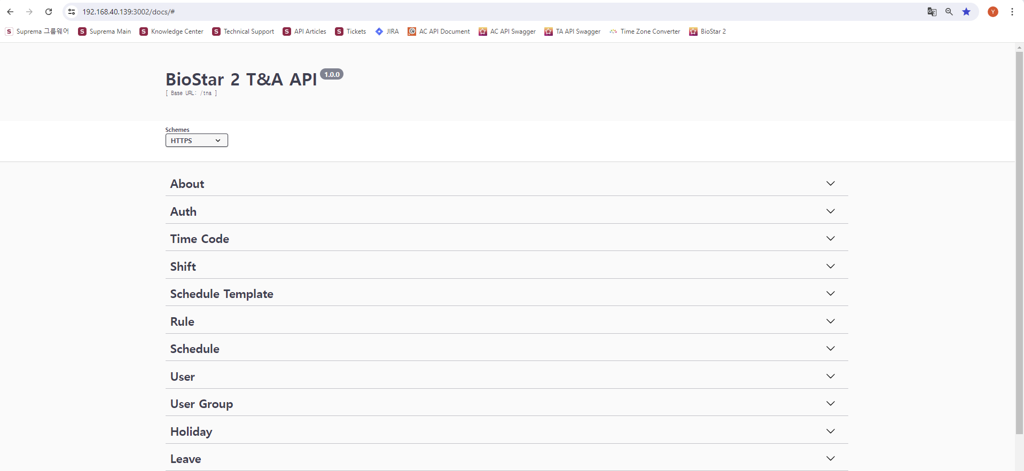
Task: Expand the About section chevron
Action: 831,183
